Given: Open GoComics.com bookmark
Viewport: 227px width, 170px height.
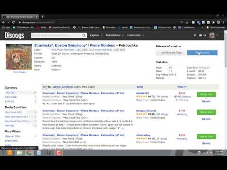Looking at the screenshot, I should [163, 27].
